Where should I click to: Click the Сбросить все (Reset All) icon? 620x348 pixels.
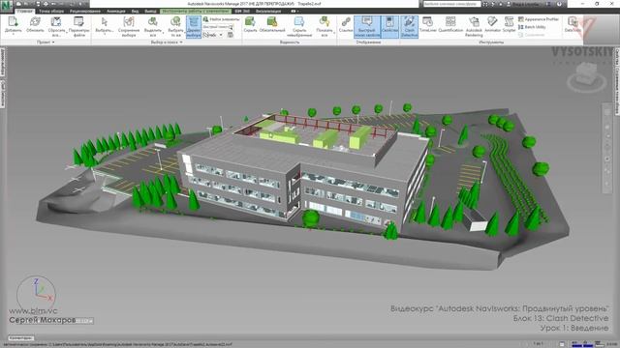pos(56,21)
